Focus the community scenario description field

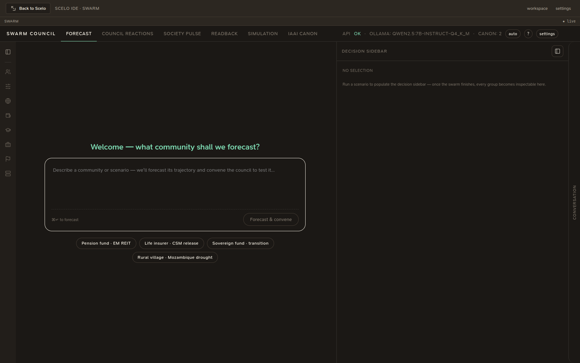(x=175, y=186)
